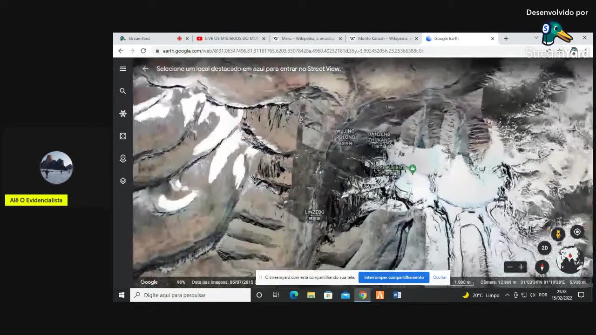Image resolution: width=596 pixels, height=335 pixels.
Task: Click the Chrome taskbar icon
Action: (363, 295)
